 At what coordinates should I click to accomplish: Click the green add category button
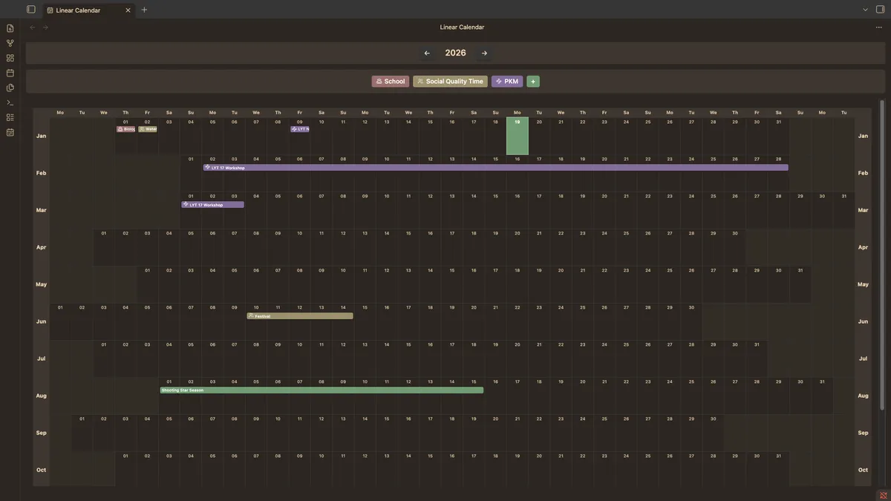pos(532,82)
